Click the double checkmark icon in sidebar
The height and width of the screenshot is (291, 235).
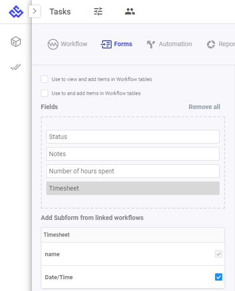click(x=15, y=67)
